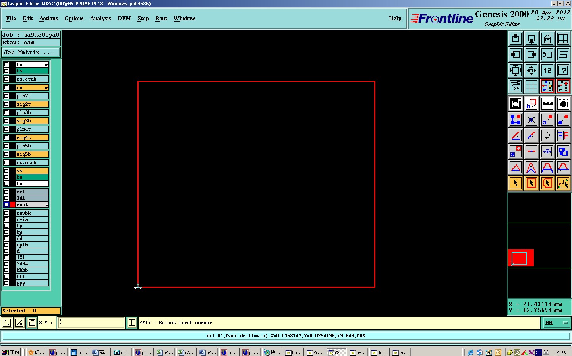572x356 pixels.
Task: Toggle display checkbox for layer cs.etch
Action: click(x=6, y=79)
